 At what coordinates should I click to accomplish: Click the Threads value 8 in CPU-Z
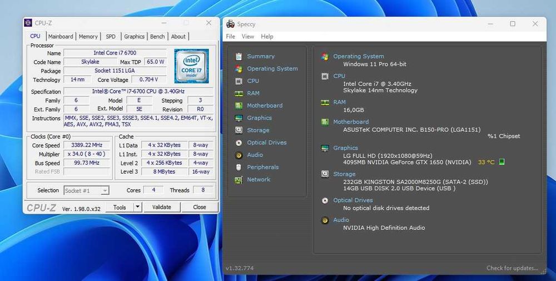pos(203,190)
